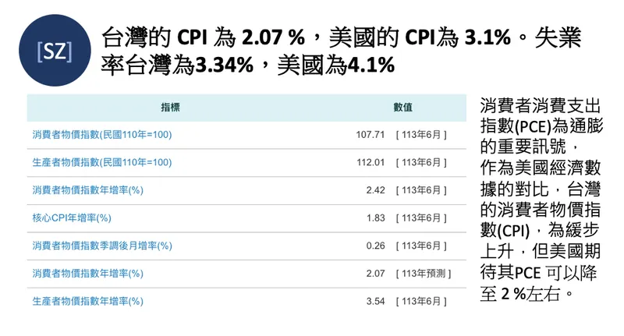Open the 生產者物價指數(民國110年=100) link

click(101, 162)
